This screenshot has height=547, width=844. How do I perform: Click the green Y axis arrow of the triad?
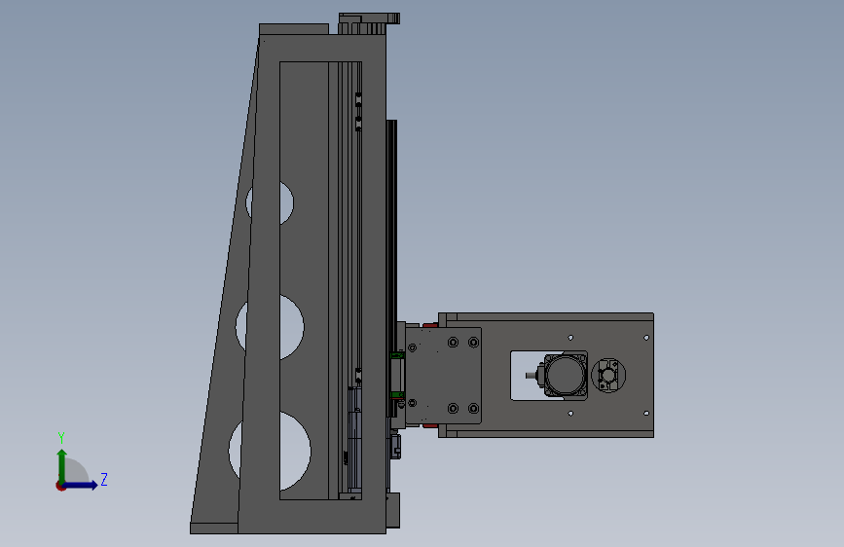(62, 465)
